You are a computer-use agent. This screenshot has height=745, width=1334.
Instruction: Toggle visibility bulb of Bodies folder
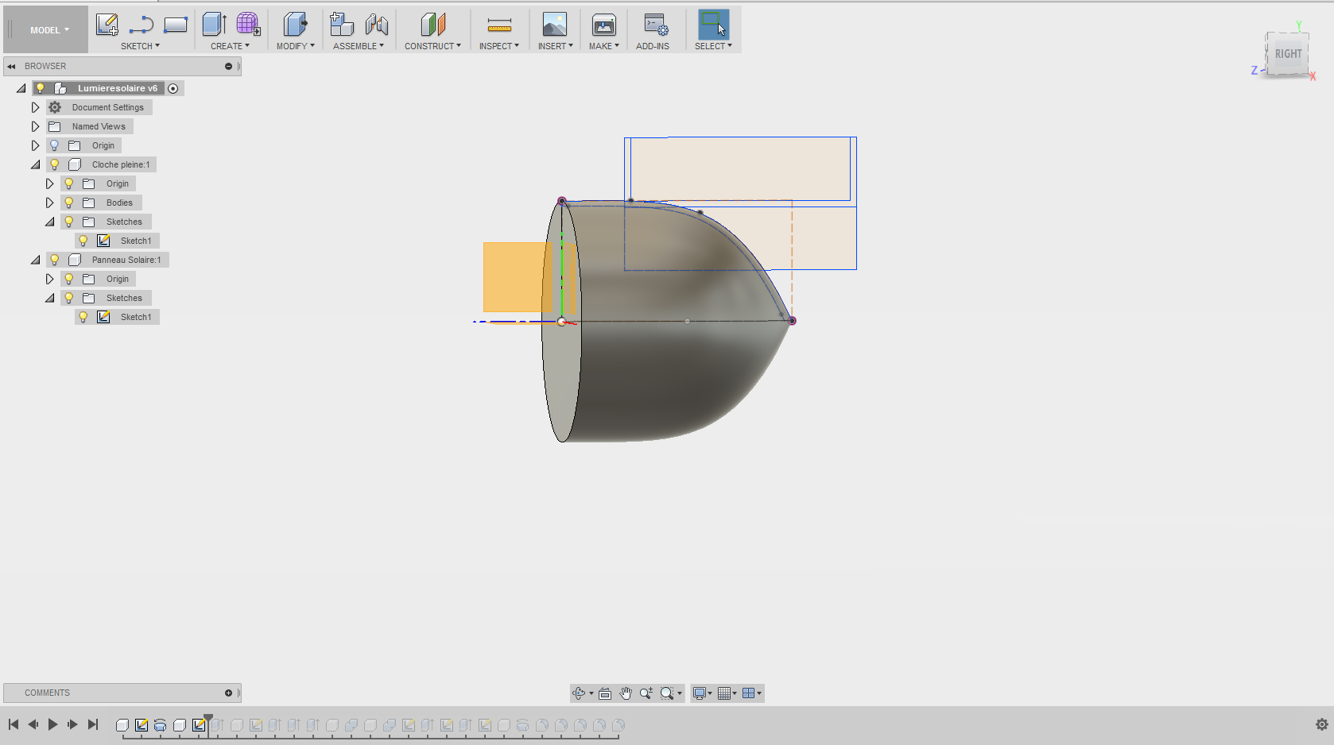(69, 203)
